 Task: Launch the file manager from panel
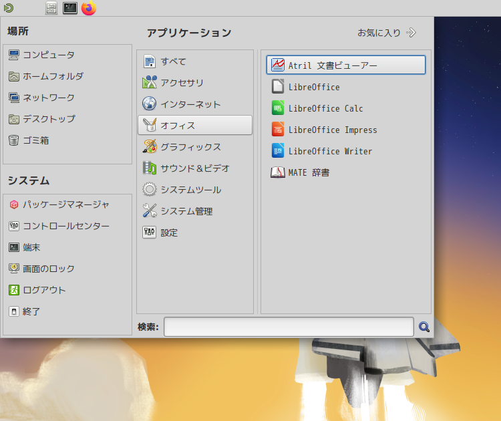click(51, 8)
